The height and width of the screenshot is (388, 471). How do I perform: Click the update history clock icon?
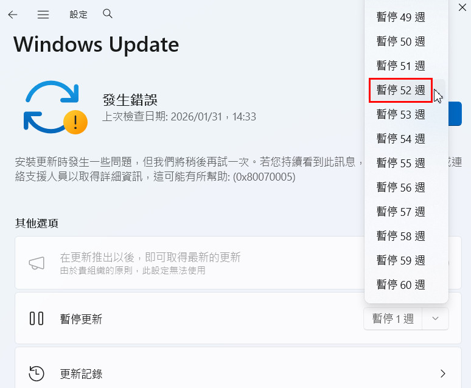pos(37,373)
